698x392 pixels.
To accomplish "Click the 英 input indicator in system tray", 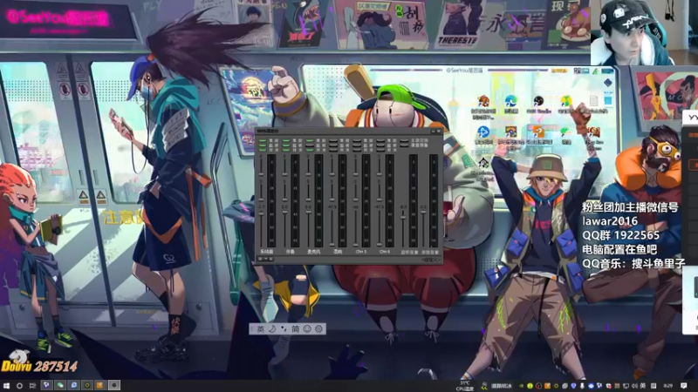I will (642, 386).
